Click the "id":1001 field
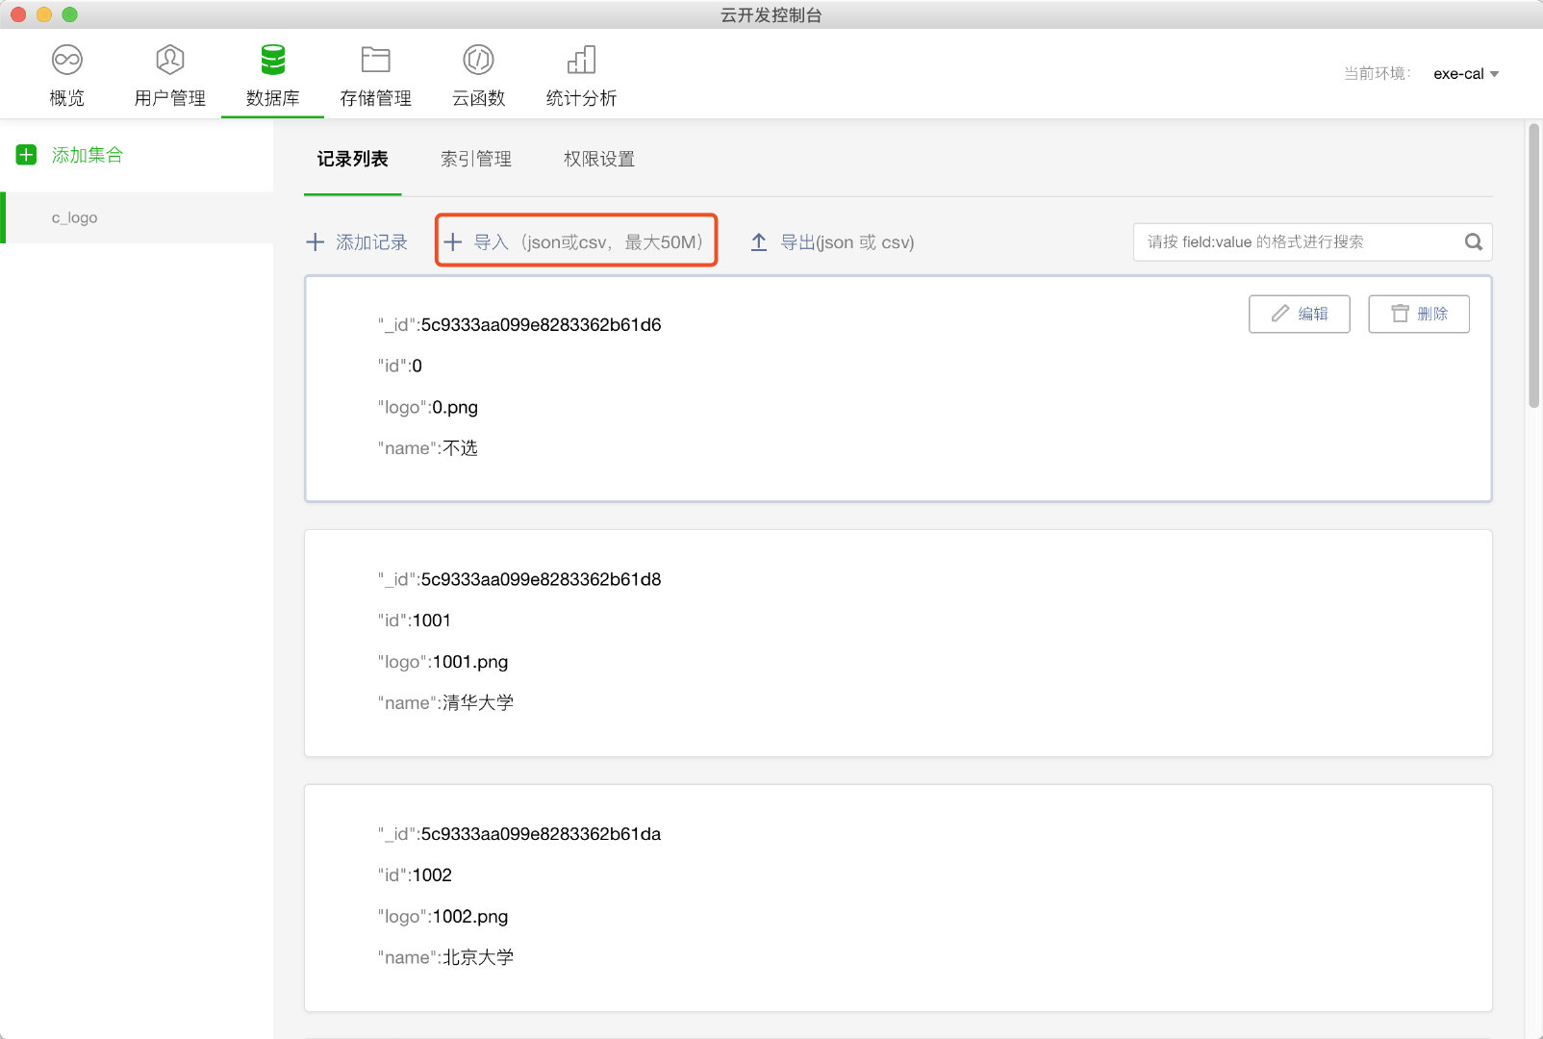The image size is (1543, 1039). click(x=415, y=621)
